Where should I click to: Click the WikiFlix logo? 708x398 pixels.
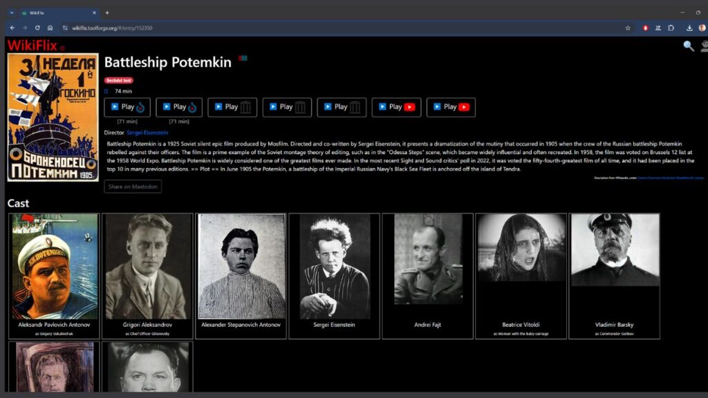click(x=32, y=46)
